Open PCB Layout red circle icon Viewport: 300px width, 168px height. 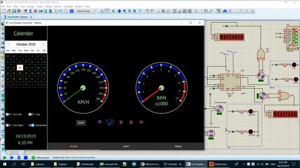tap(36, 11)
